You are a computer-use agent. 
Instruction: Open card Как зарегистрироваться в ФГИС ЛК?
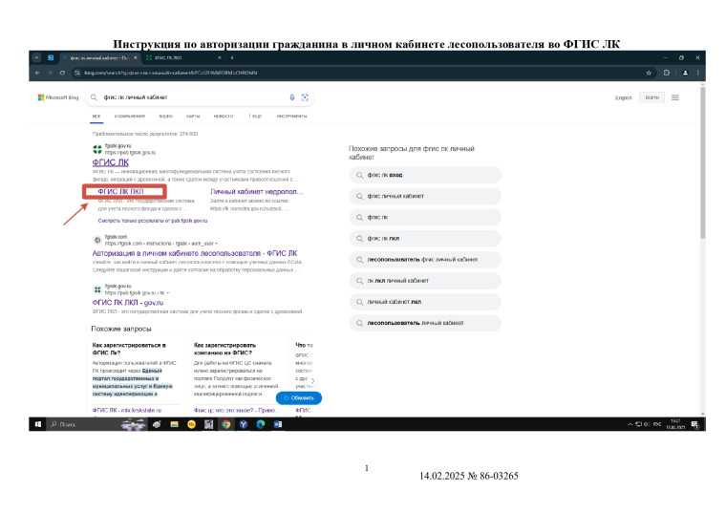(x=129, y=349)
